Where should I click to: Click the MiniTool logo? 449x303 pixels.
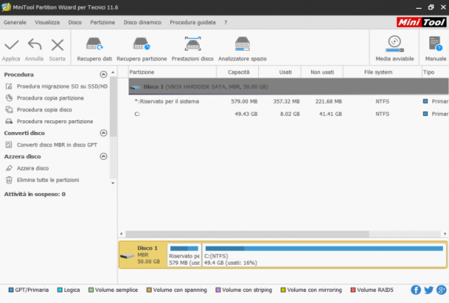(x=422, y=22)
